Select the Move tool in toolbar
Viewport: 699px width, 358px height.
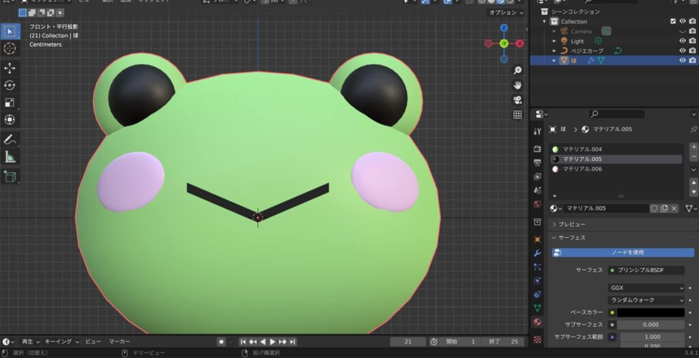click(10, 68)
